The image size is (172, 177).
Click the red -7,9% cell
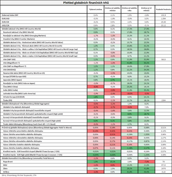147,161
